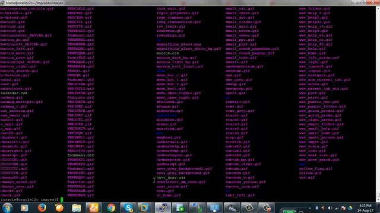Image resolution: width=380 pixels, height=213 pixels.
Task: Click navy_grey_background2.gif entry
Action: [184, 169]
